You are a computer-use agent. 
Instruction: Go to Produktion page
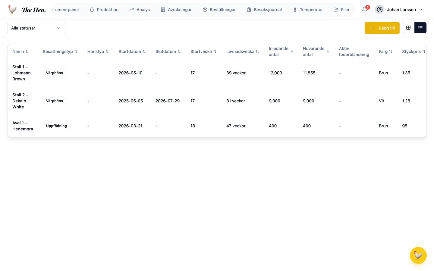(104, 10)
